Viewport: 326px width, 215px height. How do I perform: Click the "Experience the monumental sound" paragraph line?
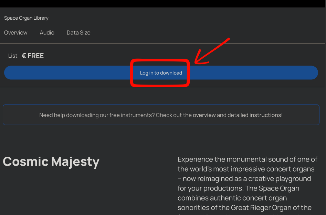pos(247,159)
